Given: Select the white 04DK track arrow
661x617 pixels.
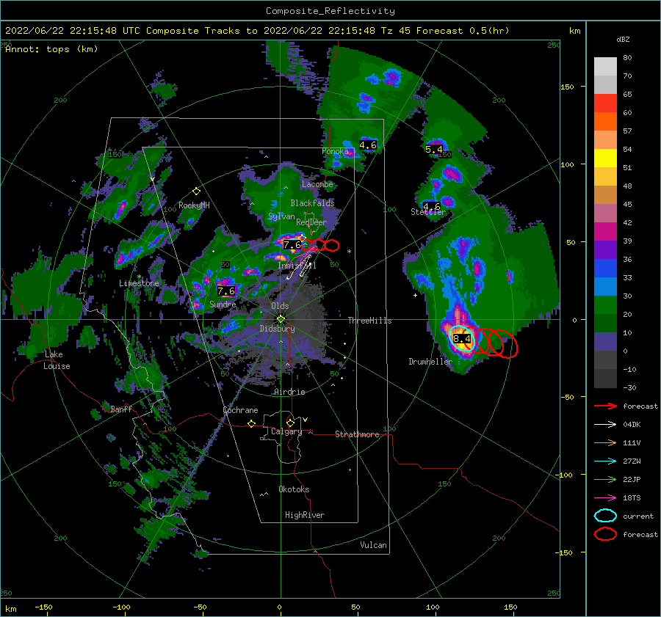Looking at the screenshot, I should click(605, 425).
